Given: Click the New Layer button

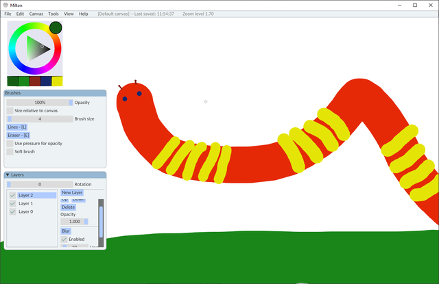Looking at the screenshot, I should (72, 193).
